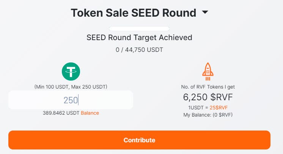Open the Token Sale SEED Round title
Viewport: 283px width, 154px height.
coord(134,13)
